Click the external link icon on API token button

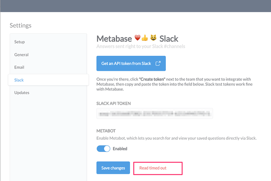[158, 63]
